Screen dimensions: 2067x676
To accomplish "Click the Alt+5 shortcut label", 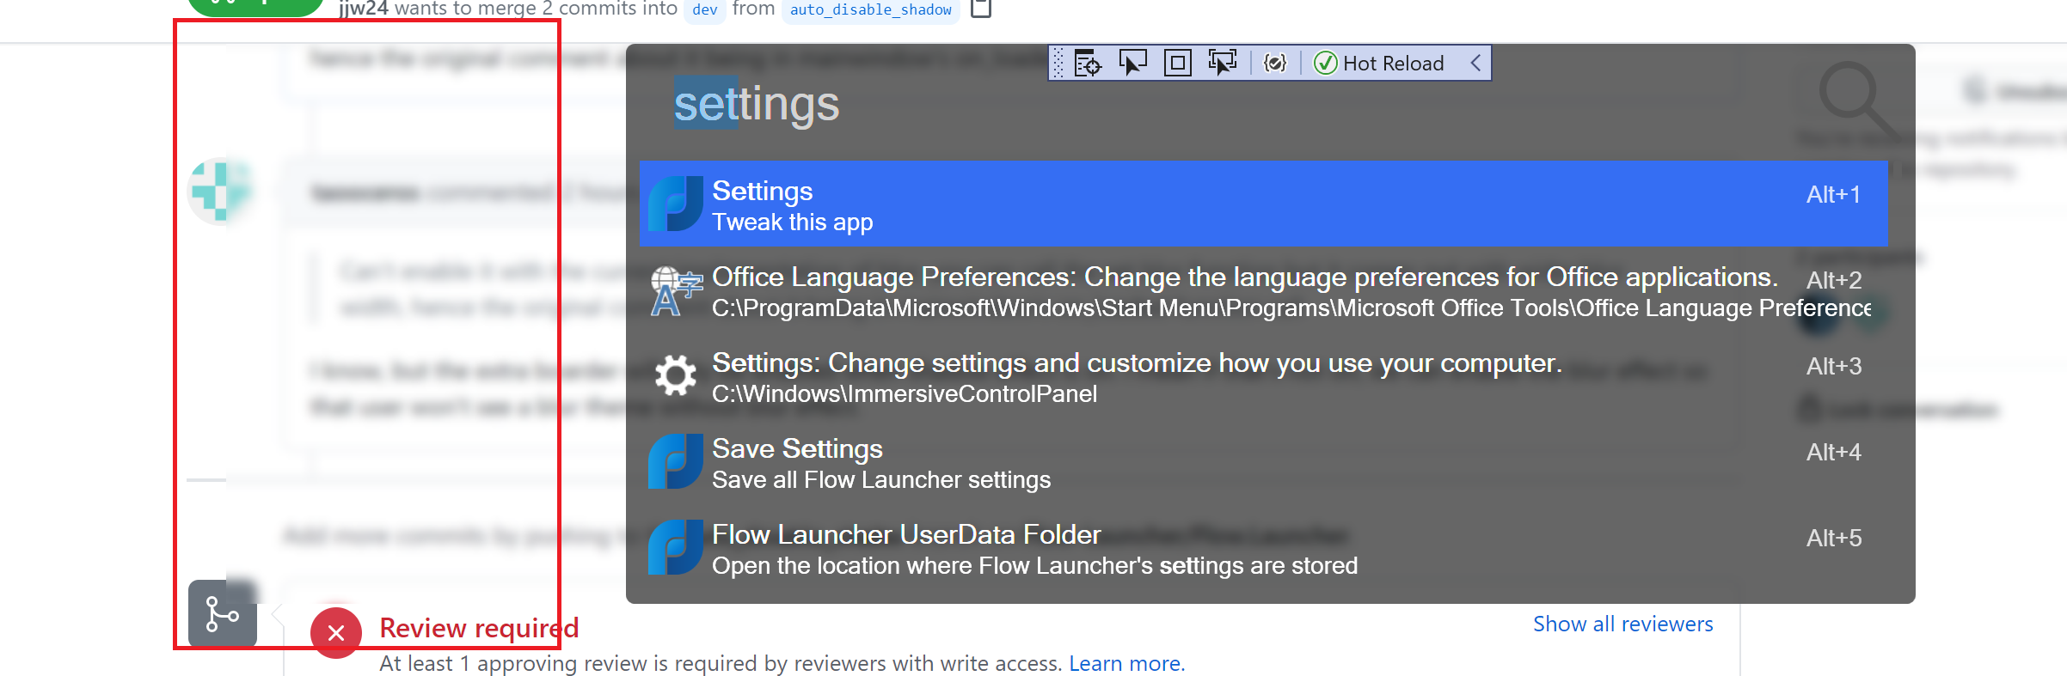I will coord(1833,539).
